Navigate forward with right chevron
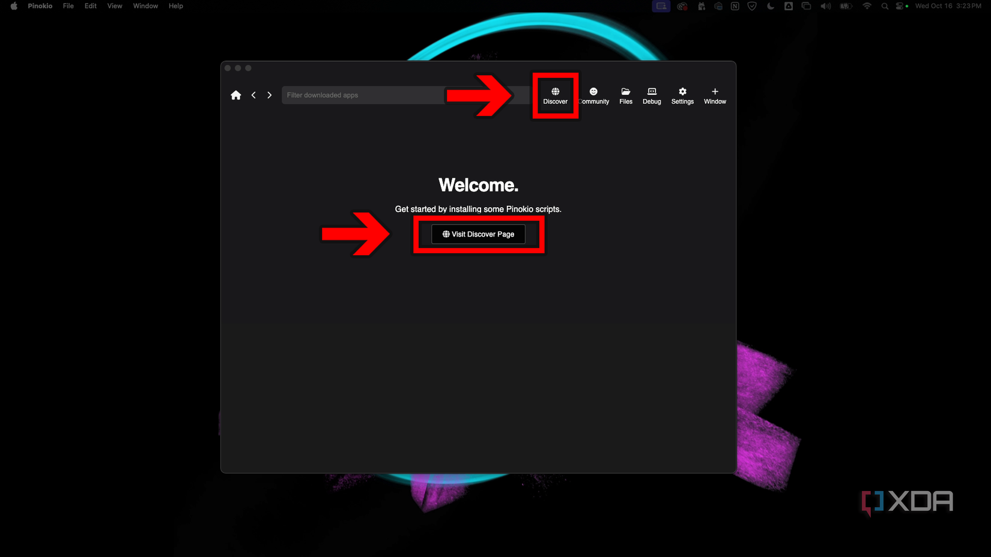Screen dimensions: 991x557 point(269,95)
